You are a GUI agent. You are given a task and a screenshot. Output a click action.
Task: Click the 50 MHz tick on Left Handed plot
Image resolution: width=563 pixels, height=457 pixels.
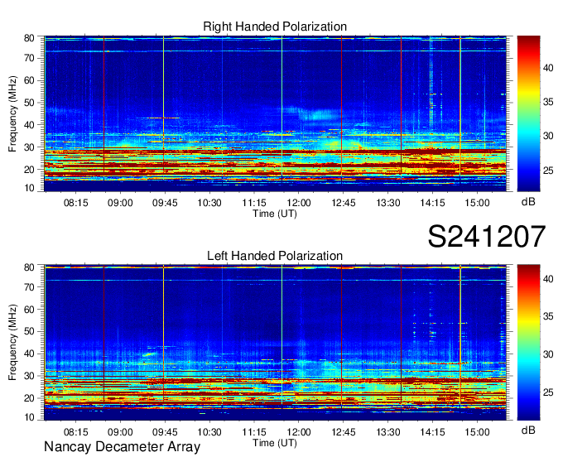pos(29,331)
